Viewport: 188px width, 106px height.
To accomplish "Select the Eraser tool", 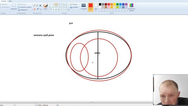I will [35, 9].
